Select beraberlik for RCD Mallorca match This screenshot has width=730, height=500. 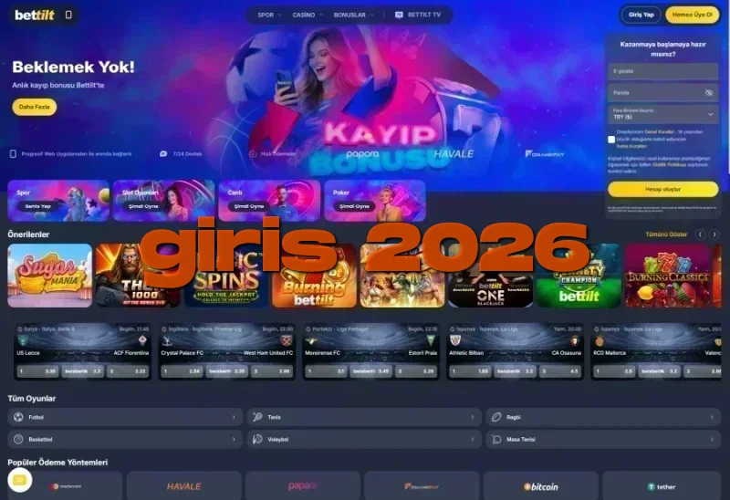point(659,371)
